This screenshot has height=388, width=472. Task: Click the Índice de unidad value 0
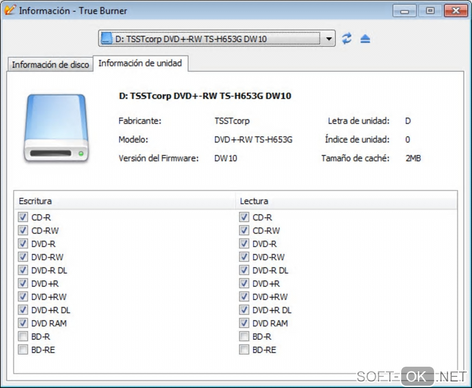(x=407, y=139)
